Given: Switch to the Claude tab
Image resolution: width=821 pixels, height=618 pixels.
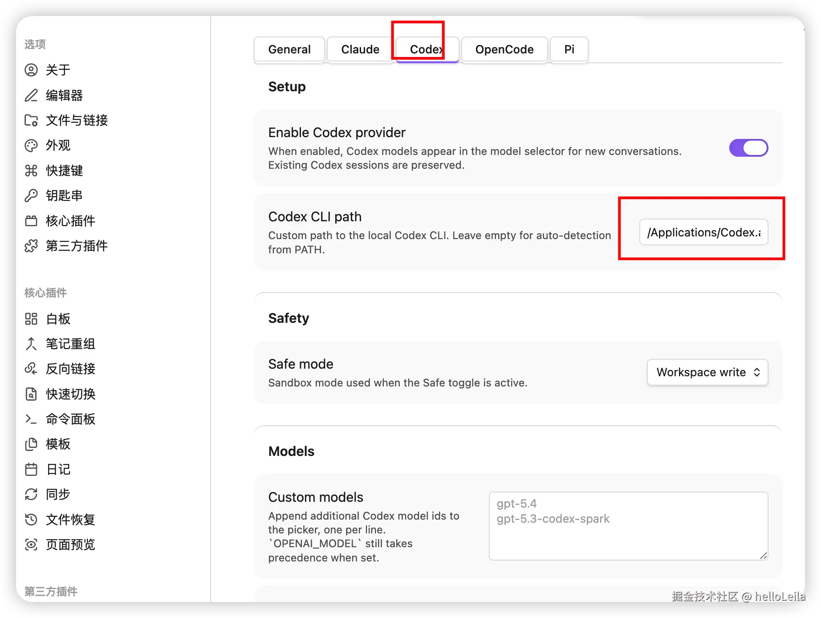Looking at the screenshot, I should pos(360,49).
